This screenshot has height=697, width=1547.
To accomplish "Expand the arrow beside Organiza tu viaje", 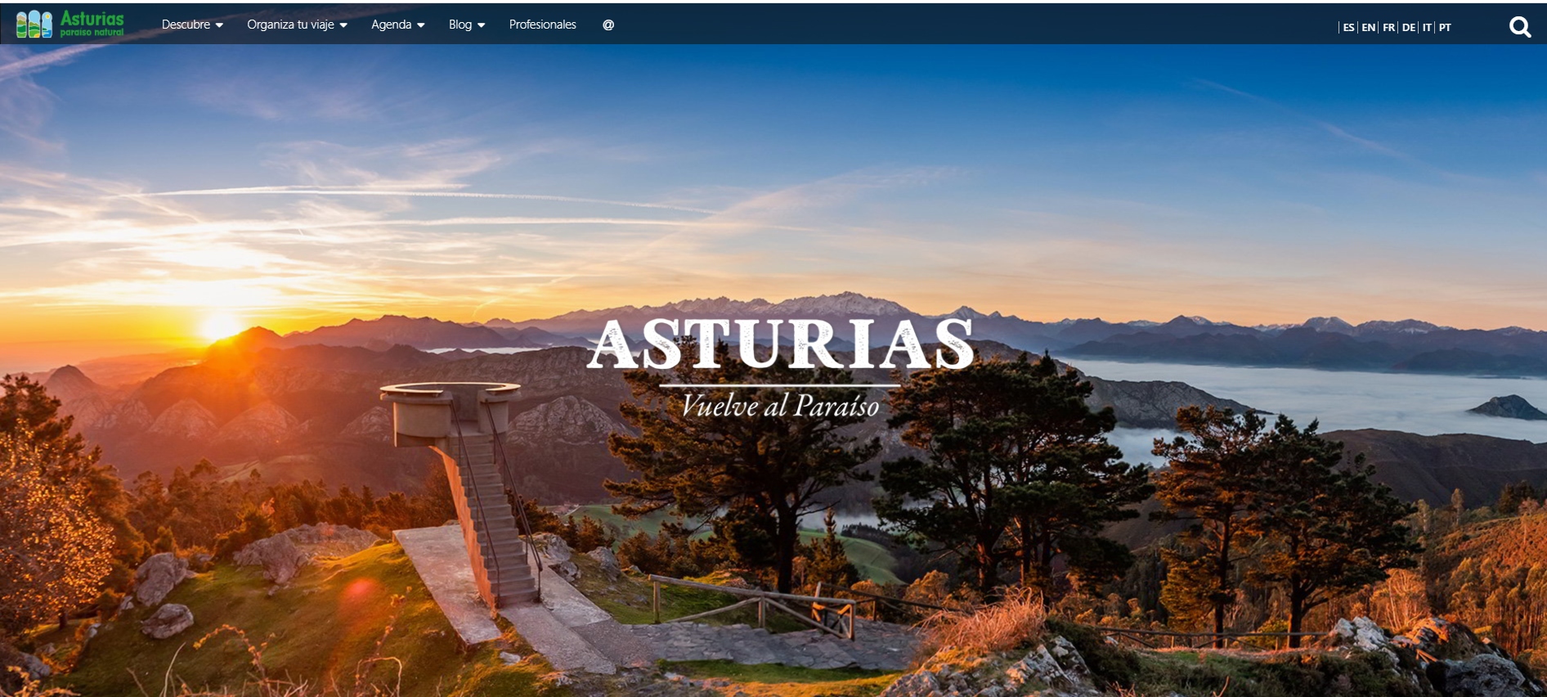I will tap(343, 25).
